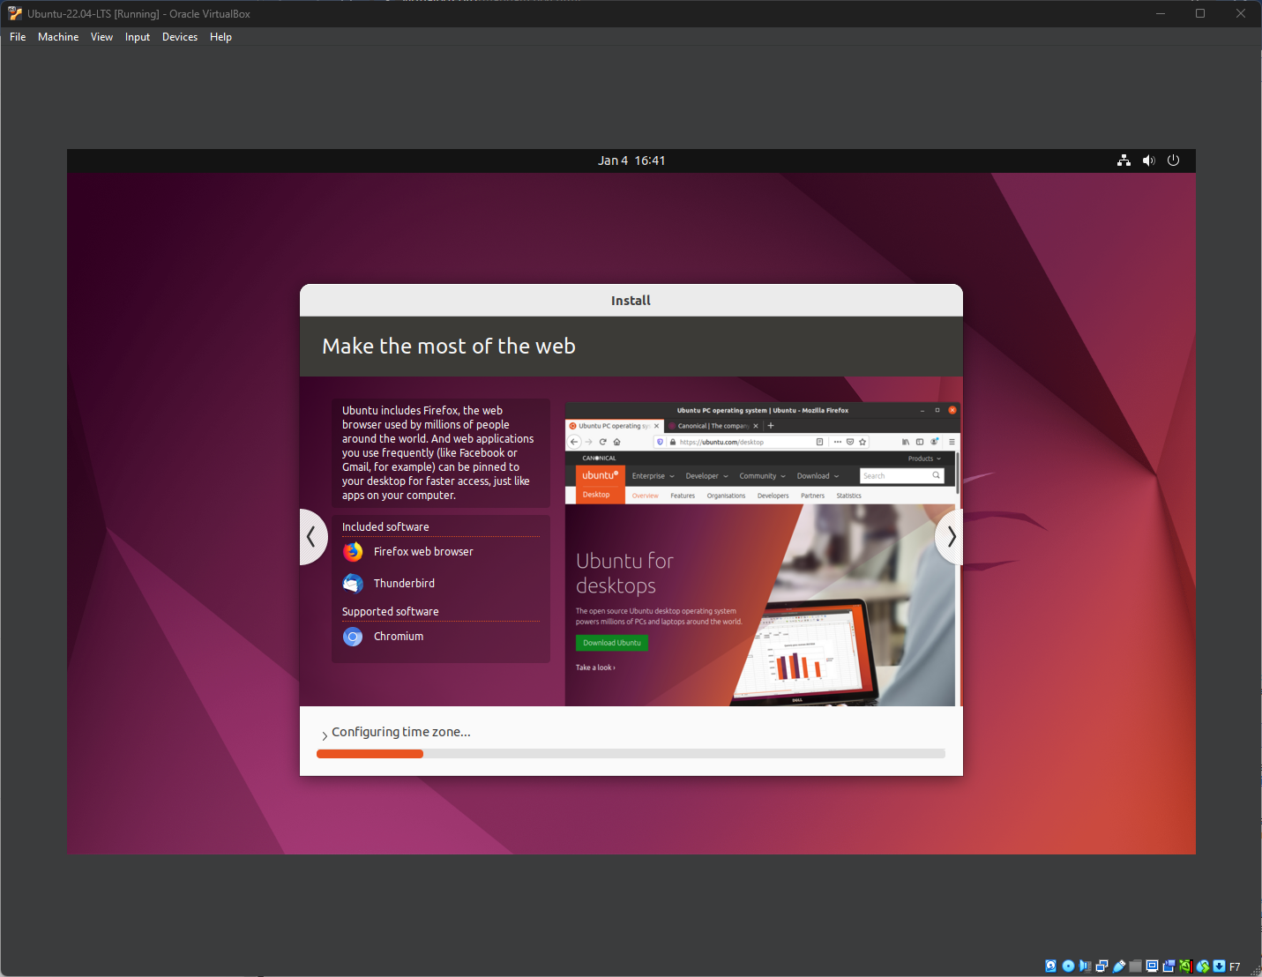Click the Chromium label
The width and height of the screenshot is (1262, 977).
(399, 637)
